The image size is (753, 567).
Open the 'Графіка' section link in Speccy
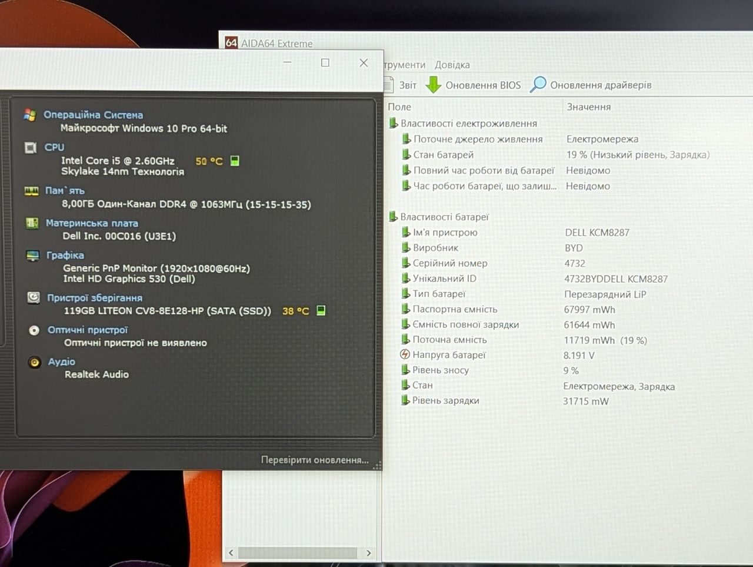(65, 256)
